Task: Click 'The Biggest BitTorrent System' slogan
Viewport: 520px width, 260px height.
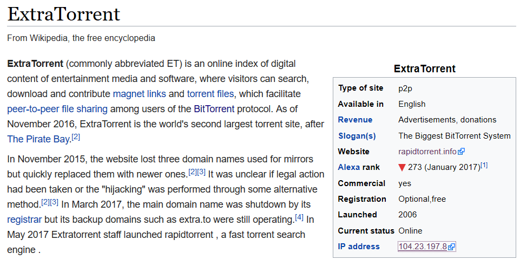Action: [455, 135]
